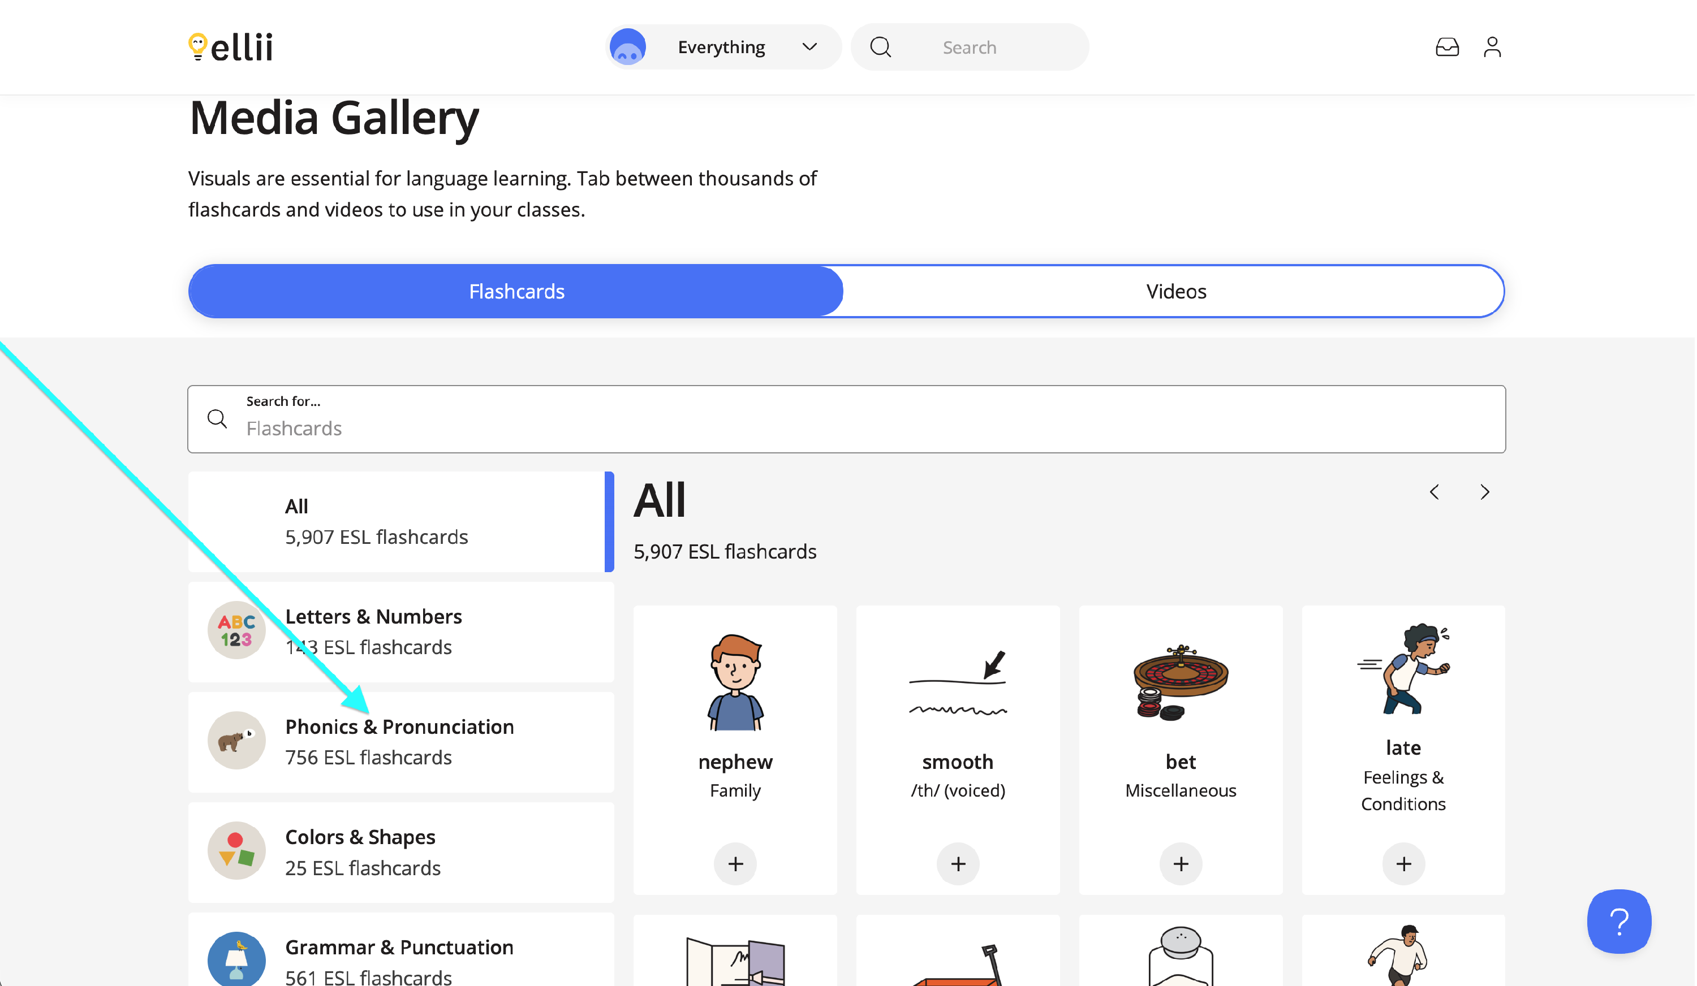
Task: Add the nephew flashcard with plus
Action: (736, 864)
